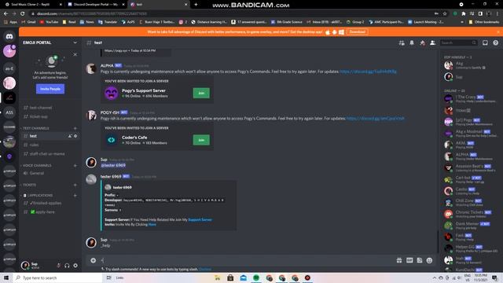Collapse the TICKETS category
This screenshot has width=503, height=283.
[x=29, y=186]
